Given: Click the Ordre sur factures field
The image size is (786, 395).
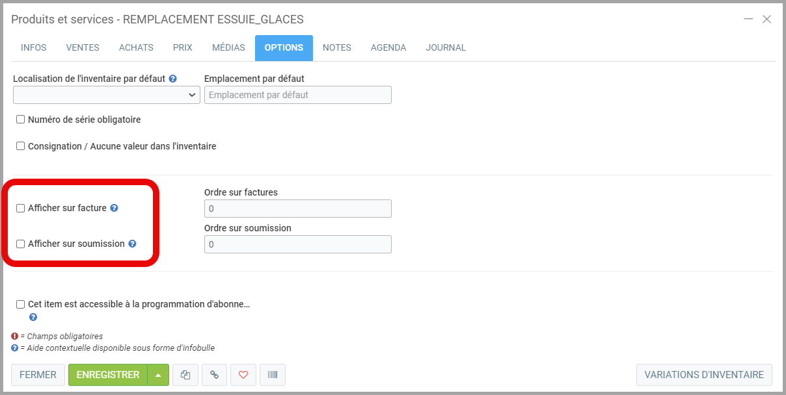Looking at the screenshot, I should point(297,209).
